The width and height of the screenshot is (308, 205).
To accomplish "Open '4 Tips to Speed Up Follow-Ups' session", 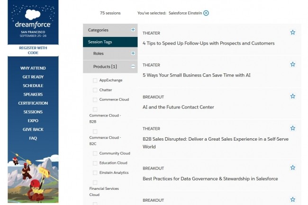I will pos(208,44).
